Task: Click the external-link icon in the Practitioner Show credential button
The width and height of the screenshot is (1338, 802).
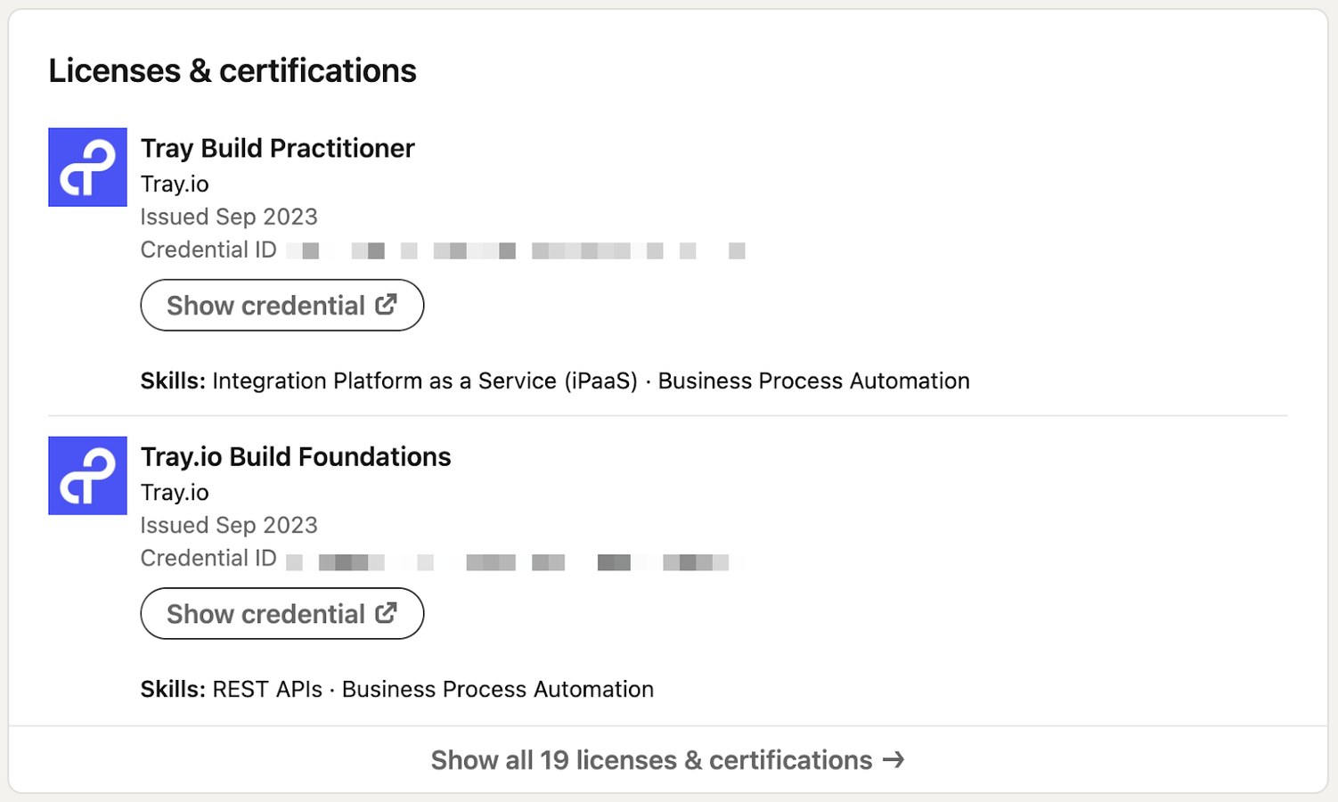Action: click(x=386, y=305)
